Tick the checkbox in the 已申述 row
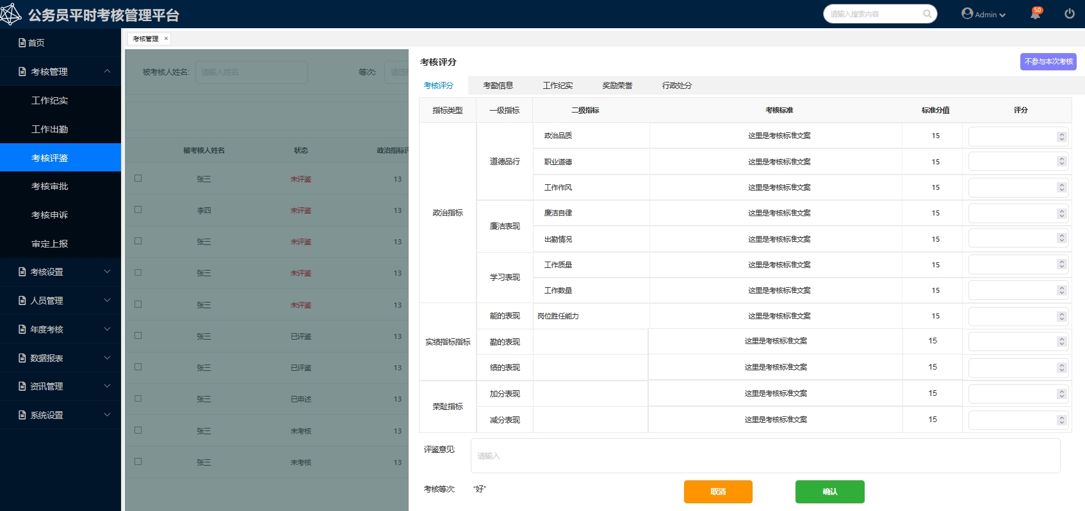This screenshot has width=1085, height=511. [138, 398]
